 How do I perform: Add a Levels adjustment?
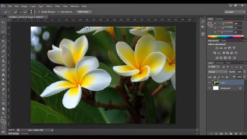pyautogui.click(x=221, y=48)
